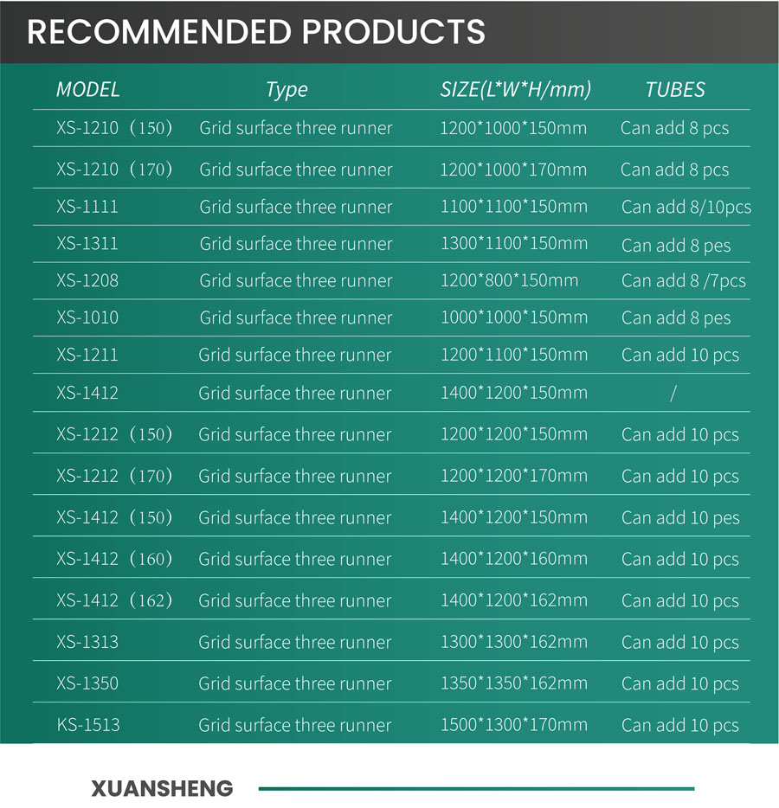Click model XS-1412 (162) cell
The height and width of the screenshot is (808, 779).
[x=114, y=600]
